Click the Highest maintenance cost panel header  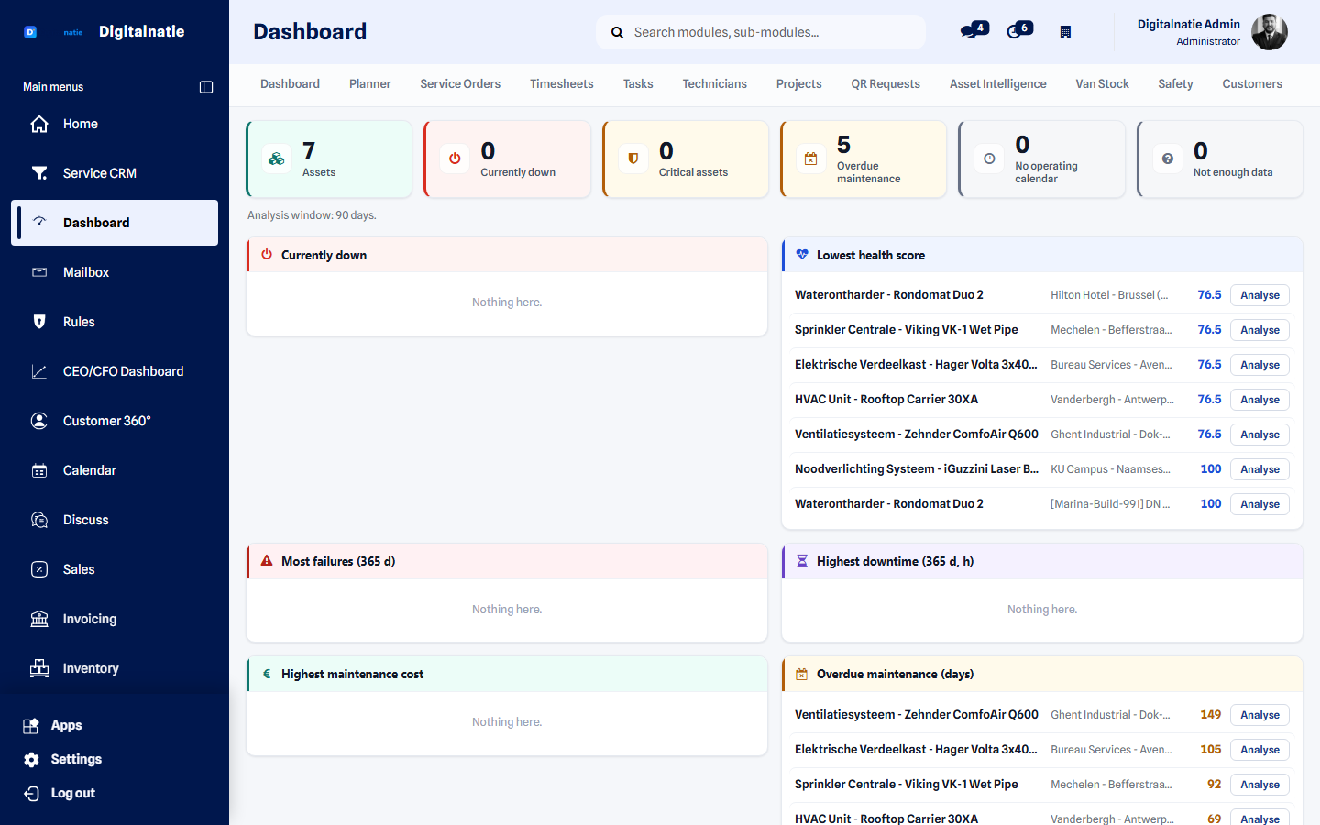[507, 674]
